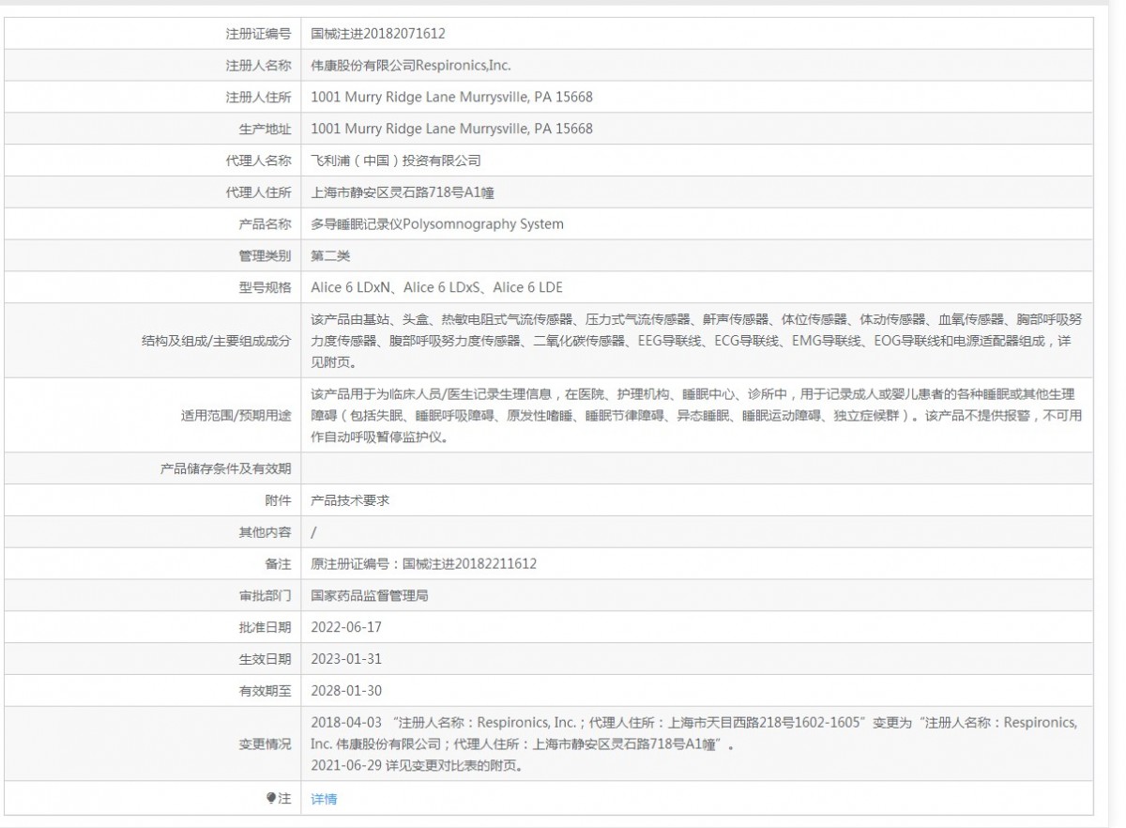Click the 结构及组成/主要组成成分 label
1126x828 pixels.
[216, 340]
